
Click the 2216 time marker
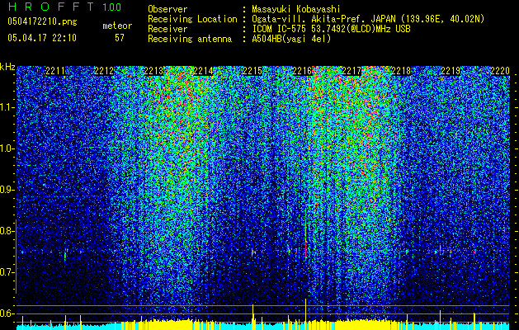point(303,71)
